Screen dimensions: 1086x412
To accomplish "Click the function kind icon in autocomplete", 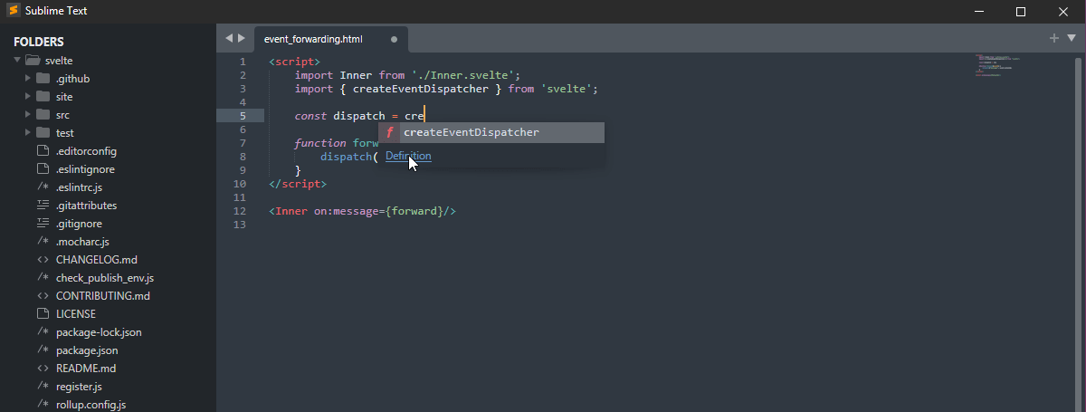I will pos(390,133).
